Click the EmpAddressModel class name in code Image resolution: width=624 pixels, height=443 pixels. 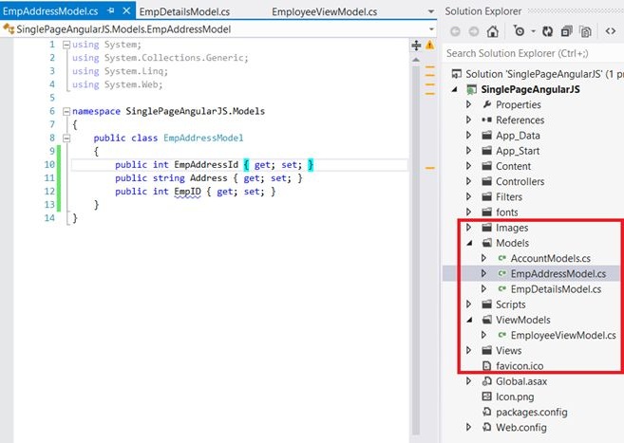[203, 138]
